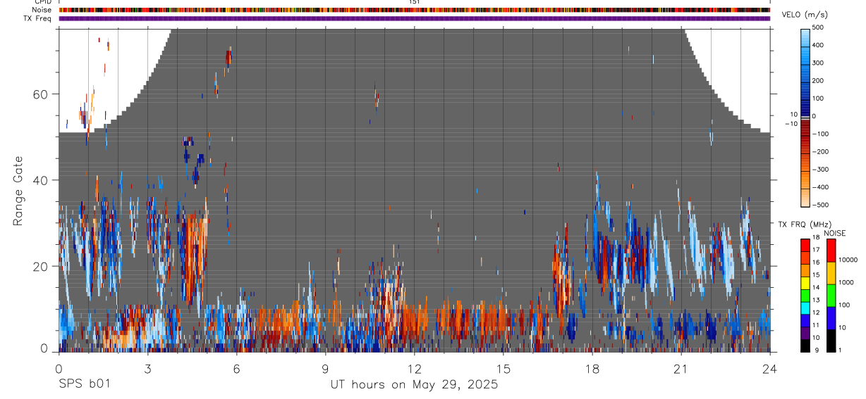Screen dimensions: 866x399
Task: Click the multicolored noise strip above the plot
Action: click(414, 10)
